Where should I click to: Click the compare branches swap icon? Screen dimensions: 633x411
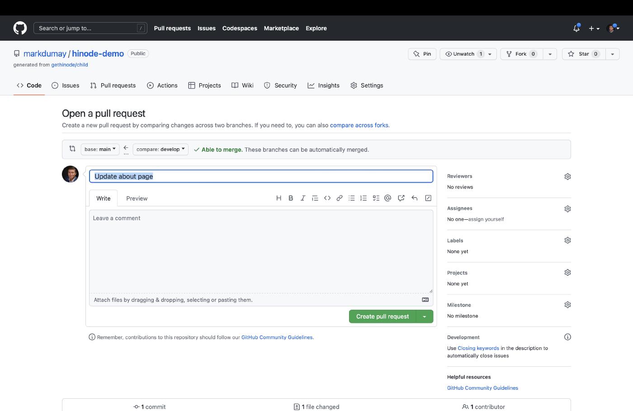(72, 149)
